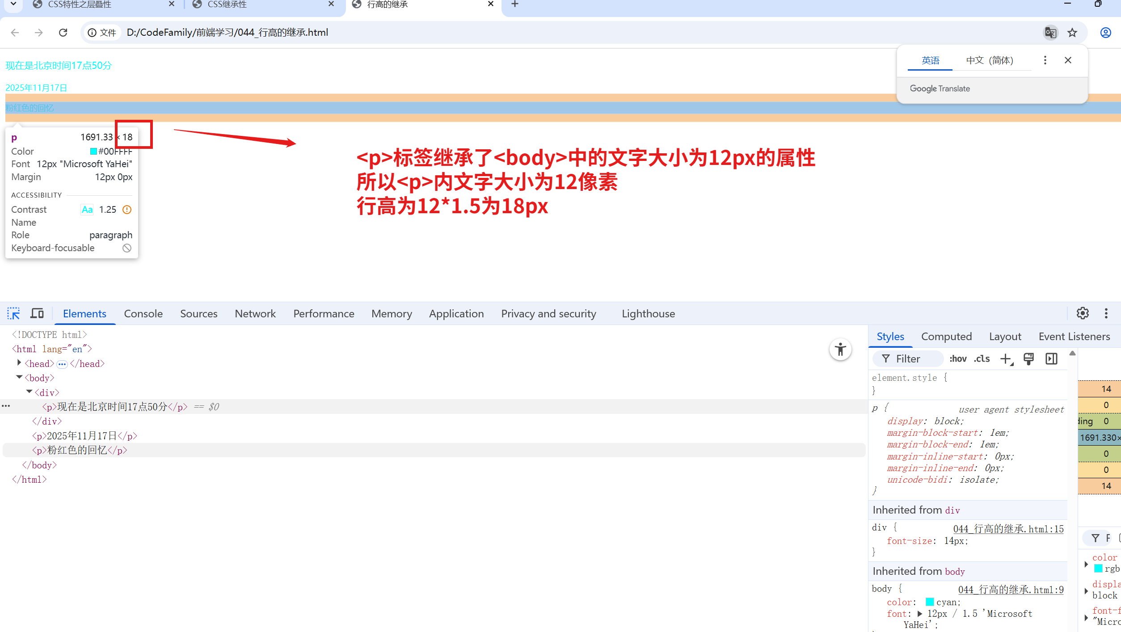The width and height of the screenshot is (1121, 632).
Task: Toggle the computed styles sidebar icon
Action: click(1051, 359)
